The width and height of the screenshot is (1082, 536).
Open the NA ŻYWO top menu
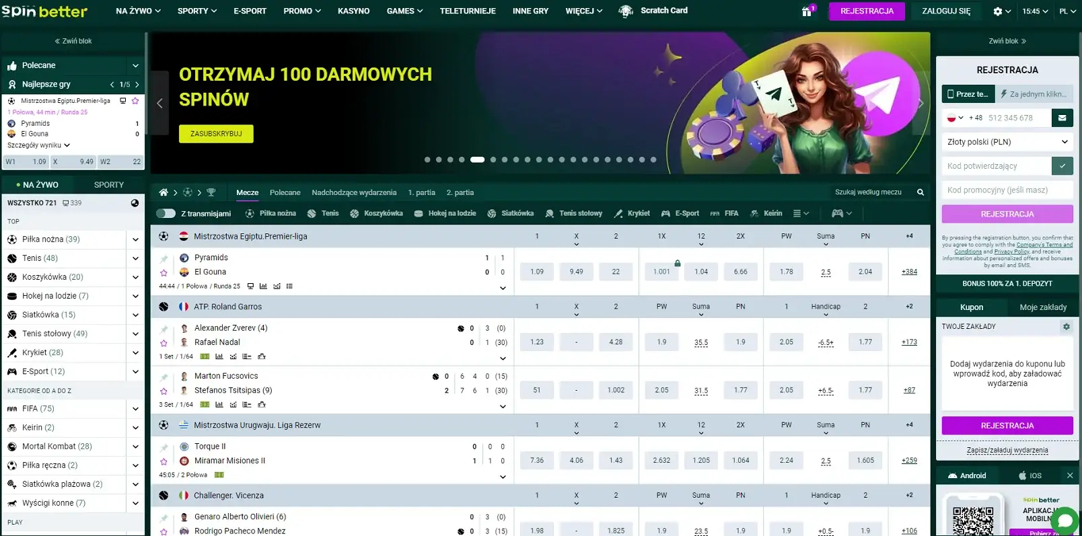pyautogui.click(x=138, y=11)
